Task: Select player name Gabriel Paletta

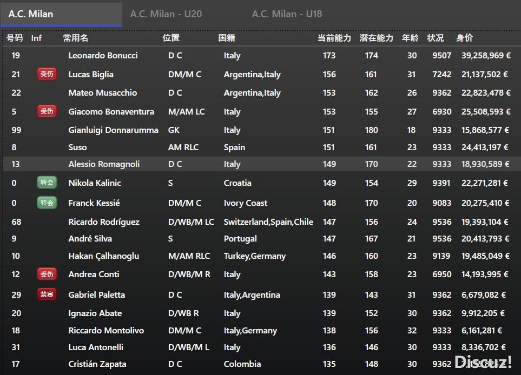Action: [97, 294]
